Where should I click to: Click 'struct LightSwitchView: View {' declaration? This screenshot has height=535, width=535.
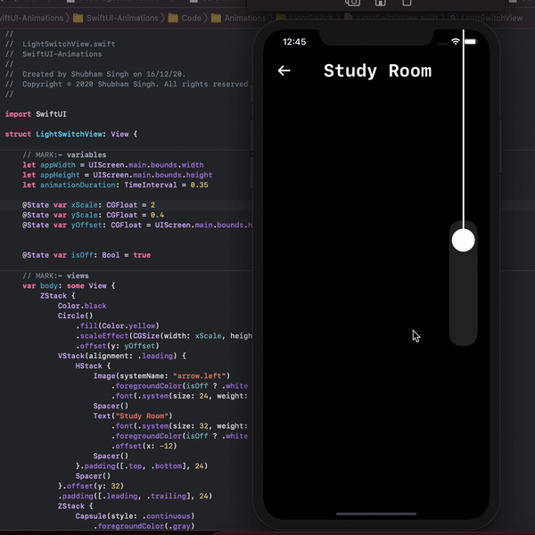coord(71,134)
